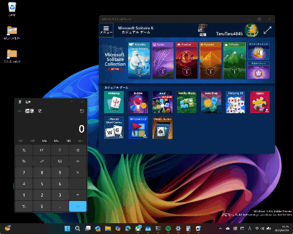Click the 3 key in Calculator
This screenshot has height=234, width=293.
pos(60,195)
